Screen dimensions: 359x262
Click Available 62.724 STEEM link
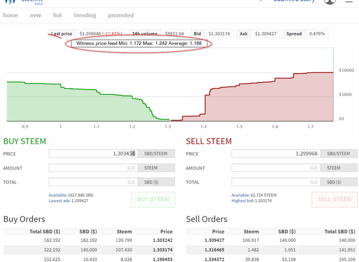[x=254, y=195]
